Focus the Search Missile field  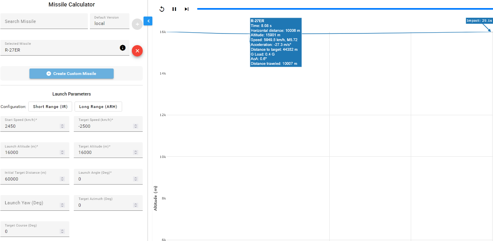tap(44, 21)
